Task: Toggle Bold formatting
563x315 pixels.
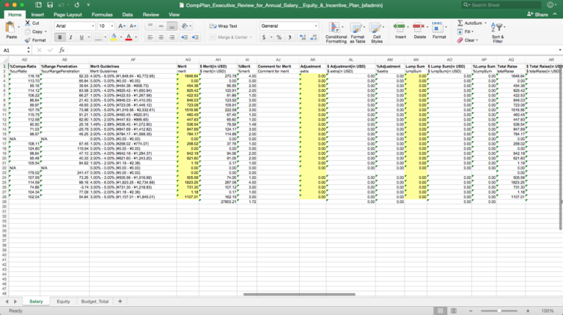Action: pos(59,37)
